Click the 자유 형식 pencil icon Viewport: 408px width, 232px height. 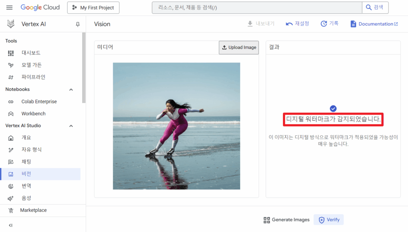pos(11,150)
